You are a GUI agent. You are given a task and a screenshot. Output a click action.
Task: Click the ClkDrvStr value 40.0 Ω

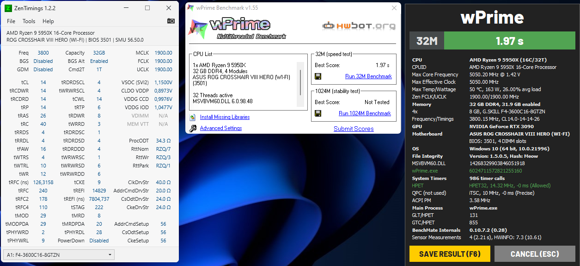[163, 182]
